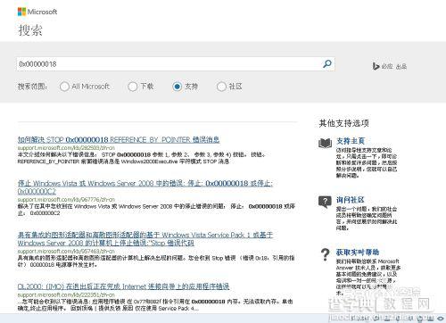
Task: Click the support.microsoft.com/kb/957463 URL text
Action: click(66, 251)
